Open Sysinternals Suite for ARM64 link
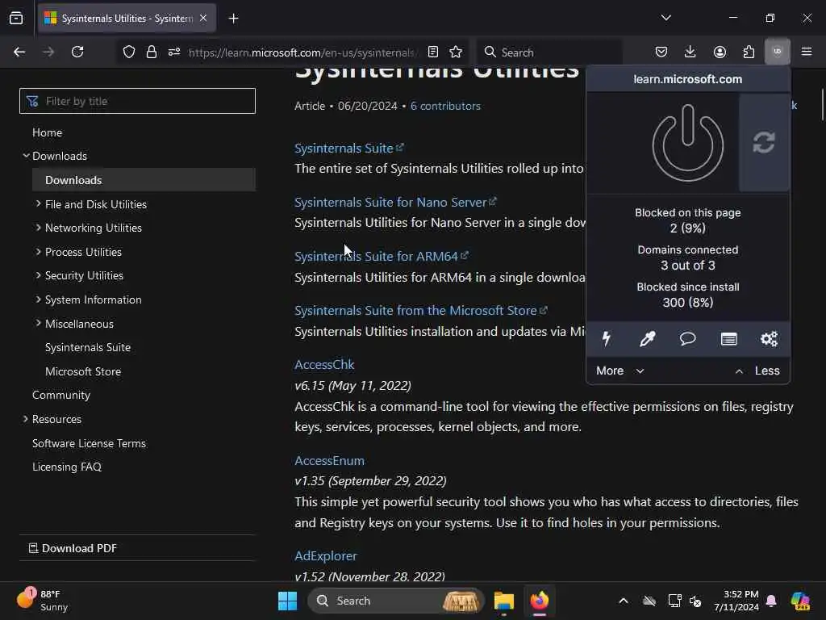Image resolution: width=826 pixels, height=620 pixels. pyautogui.click(x=382, y=256)
